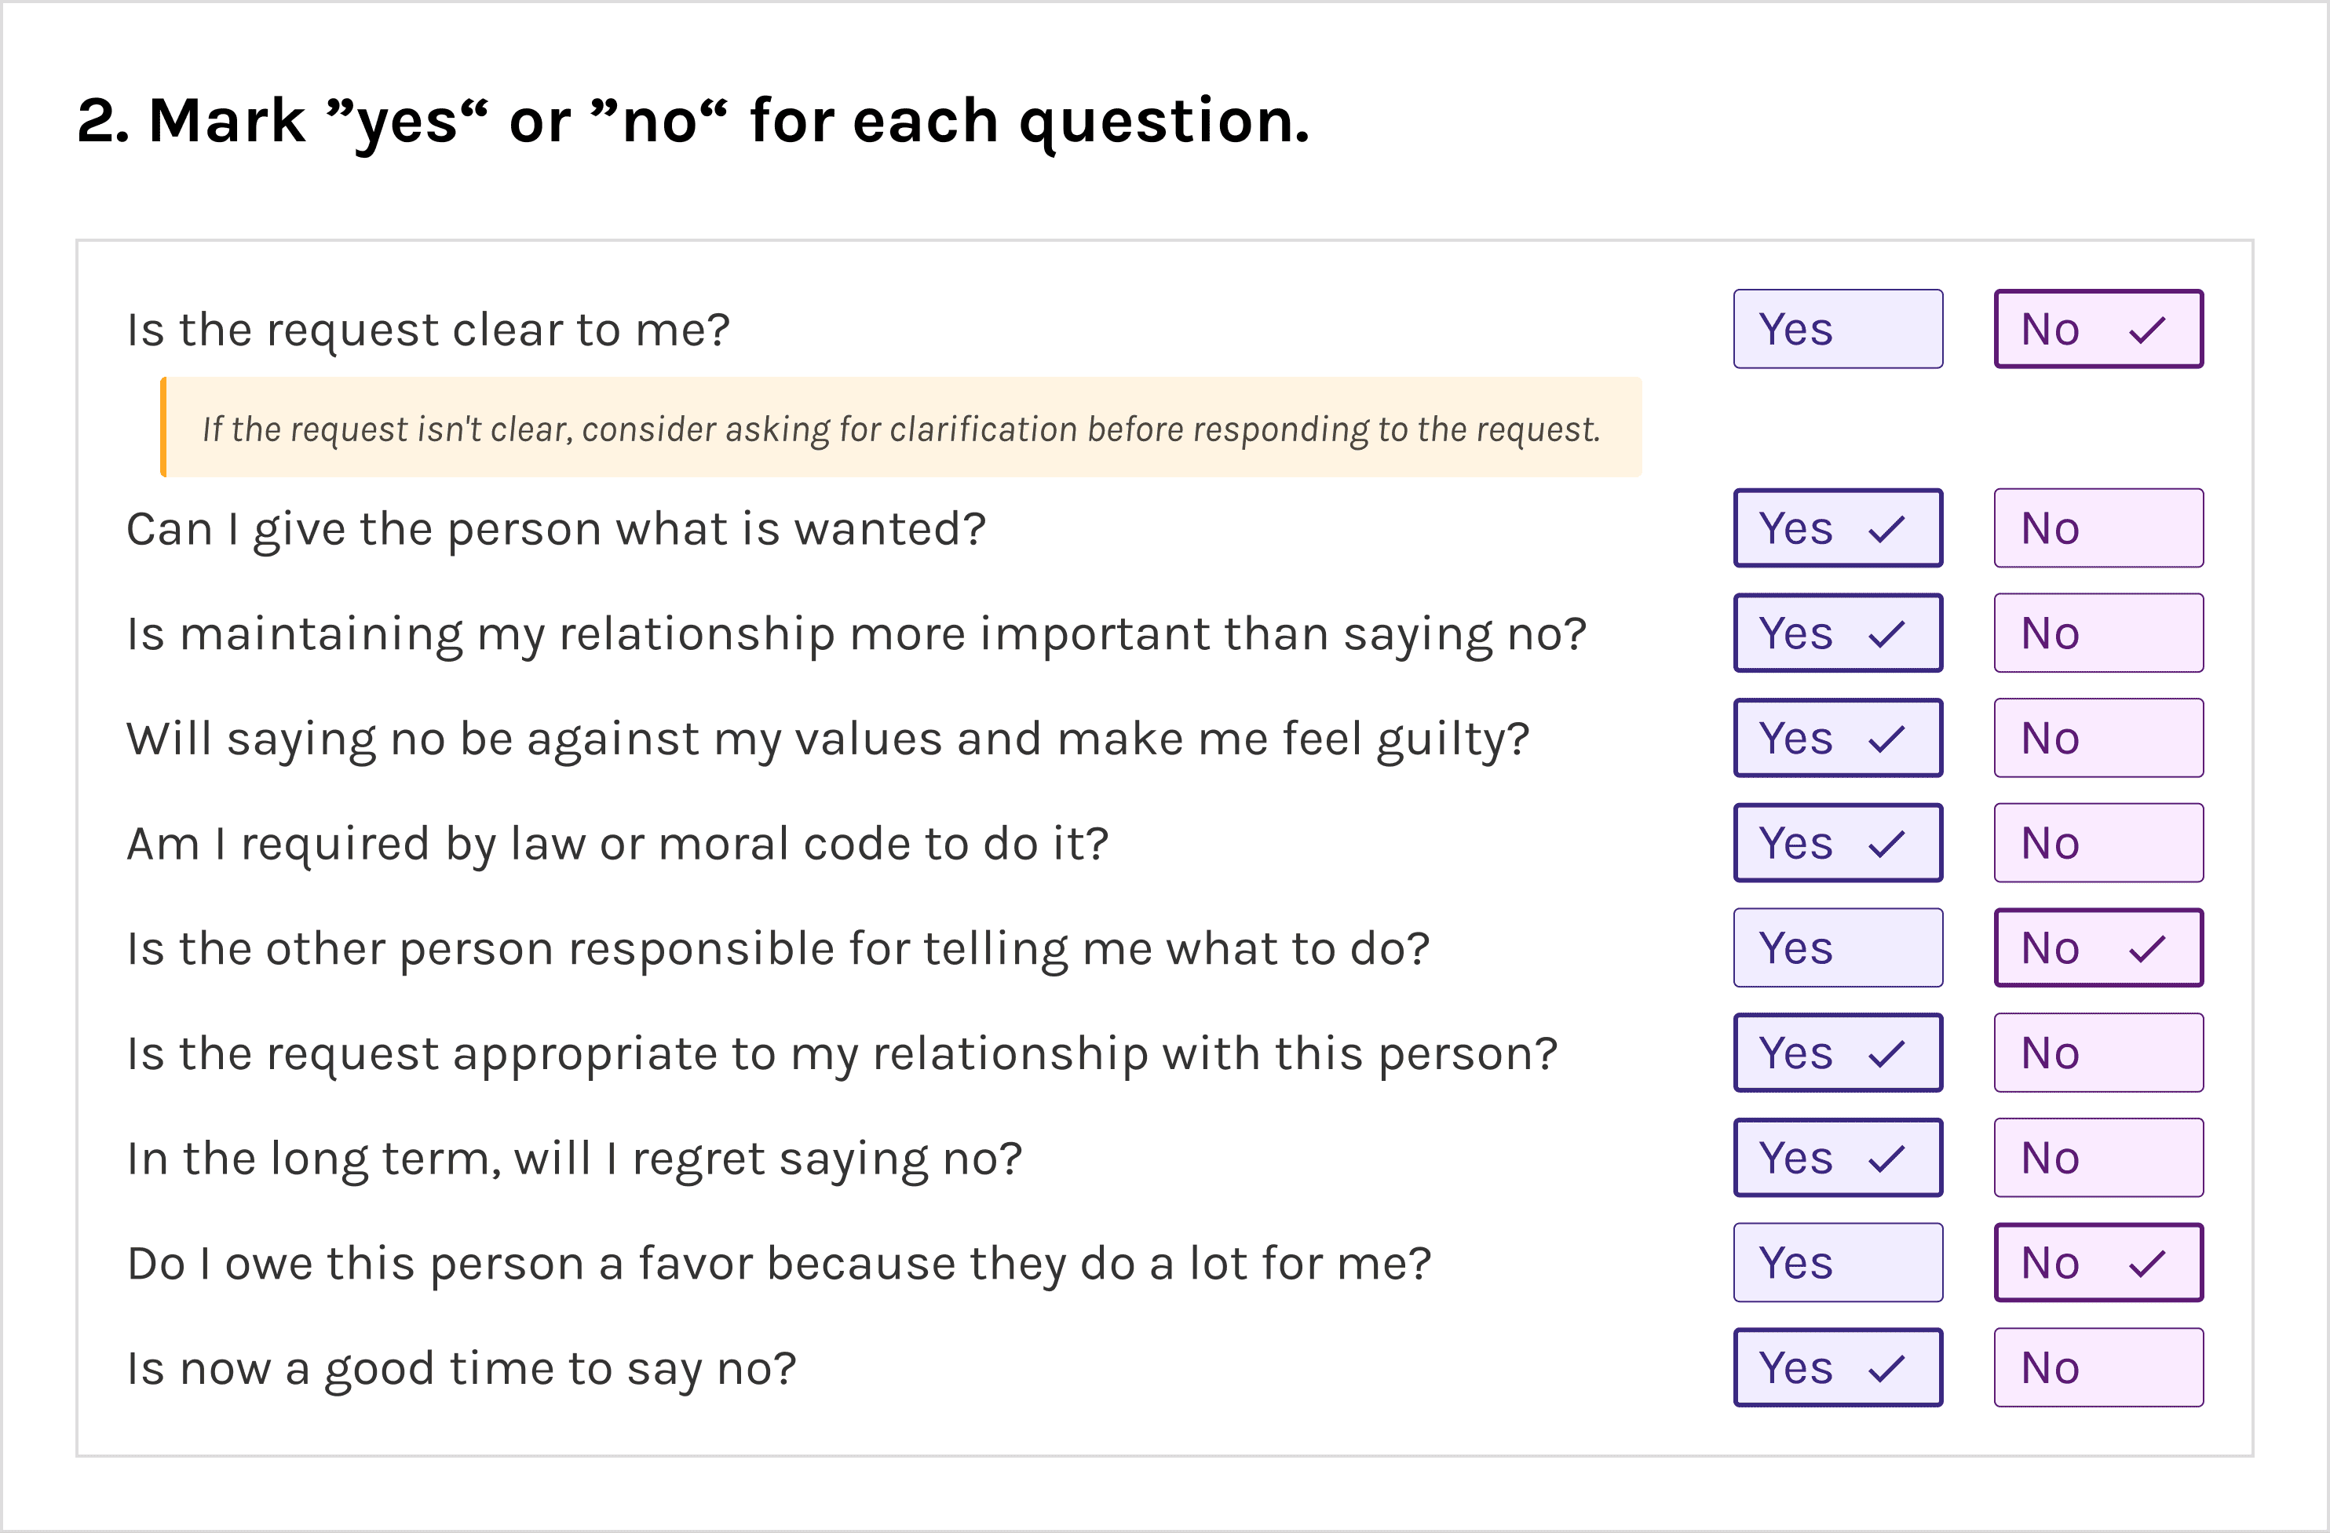Select Yes for request appropriate to relationship
This screenshot has height=1533, width=2330.
click(x=1838, y=1053)
